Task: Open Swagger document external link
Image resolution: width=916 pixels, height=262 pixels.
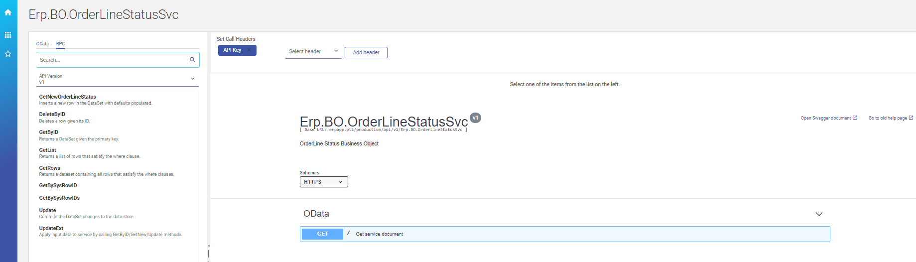Action: (829, 118)
